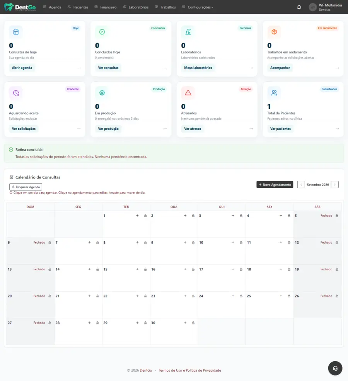Open Termos de Uso e Política de Privacidade
This screenshot has width=348, height=381.
tap(190, 370)
